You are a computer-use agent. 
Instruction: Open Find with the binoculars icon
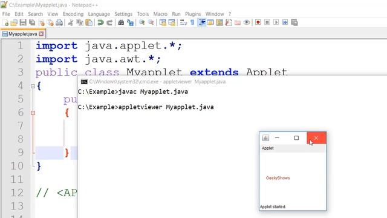click(x=121, y=23)
